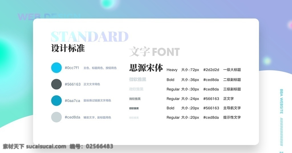The image size is (292, 153).
Task: Click the '思源宋体' font sample
Action: pos(146,68)
